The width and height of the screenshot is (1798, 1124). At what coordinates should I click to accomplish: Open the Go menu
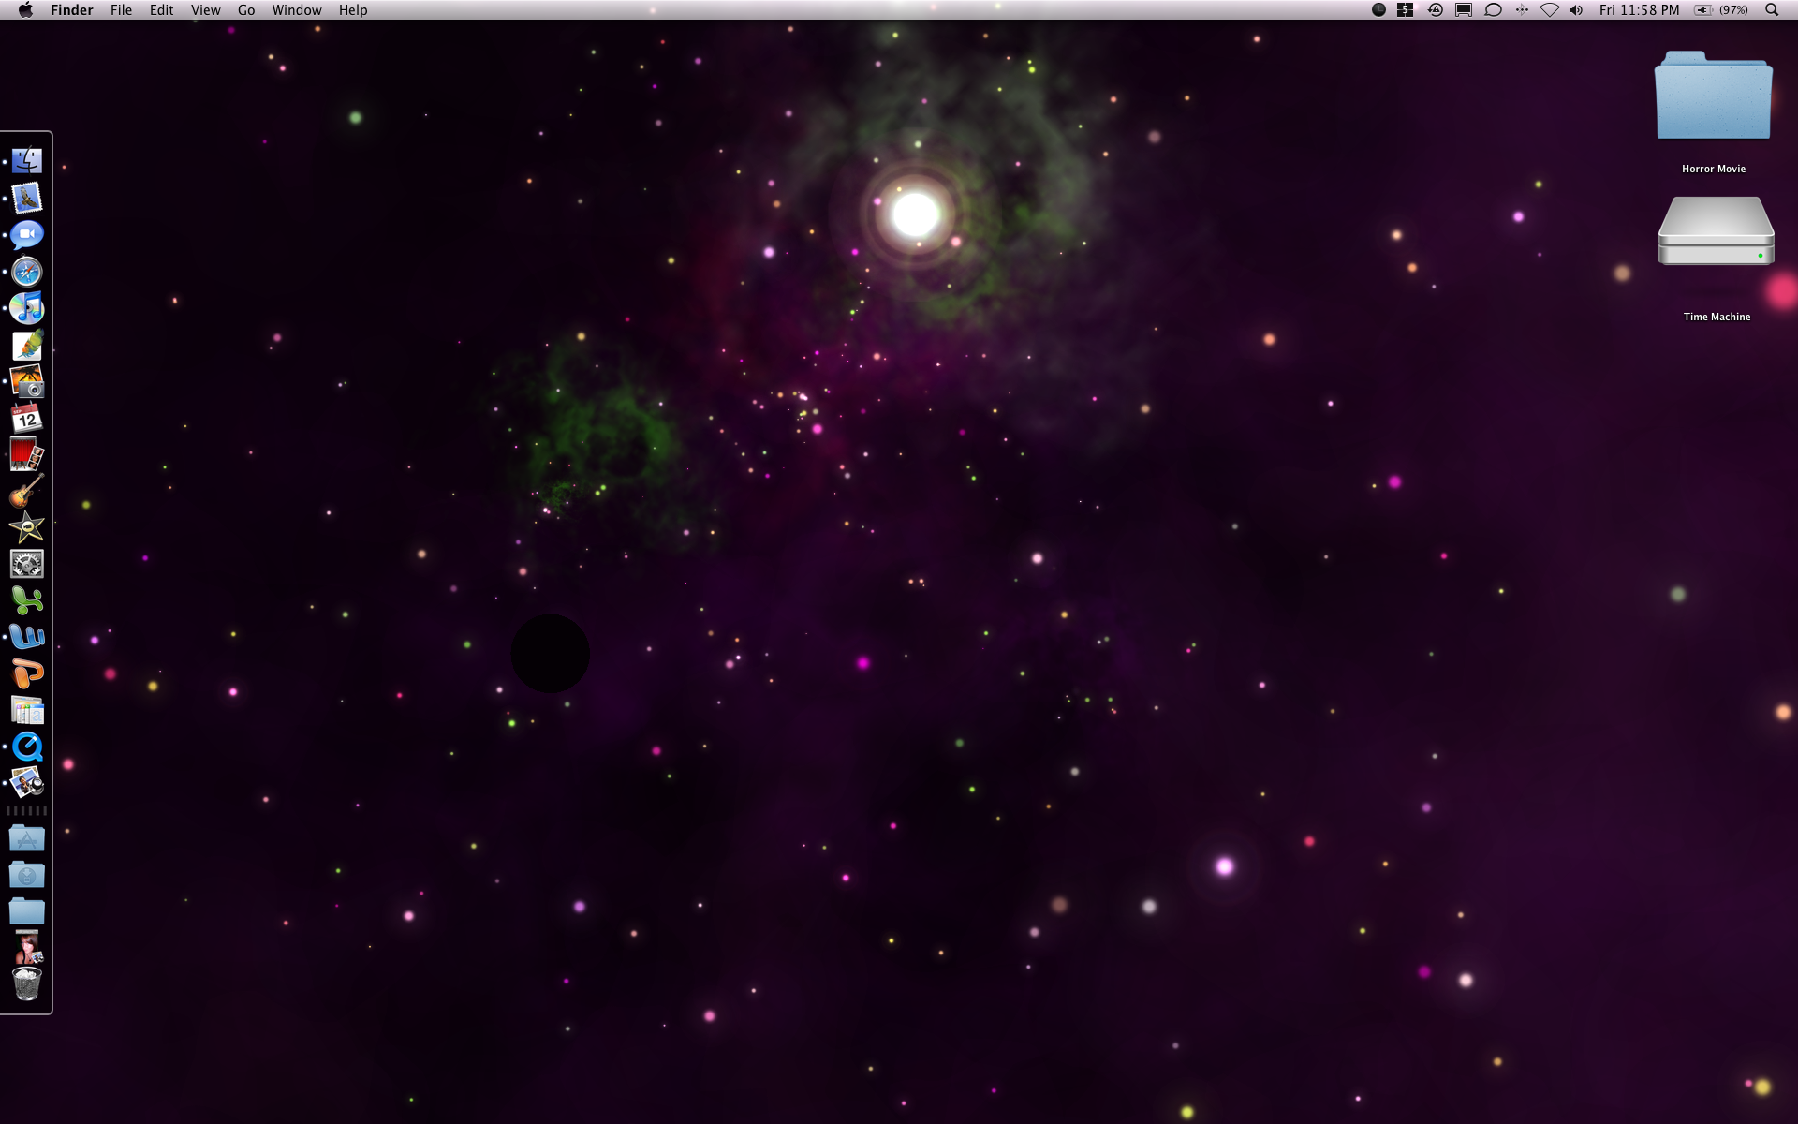pyautogui.click(x=246, y=10)
